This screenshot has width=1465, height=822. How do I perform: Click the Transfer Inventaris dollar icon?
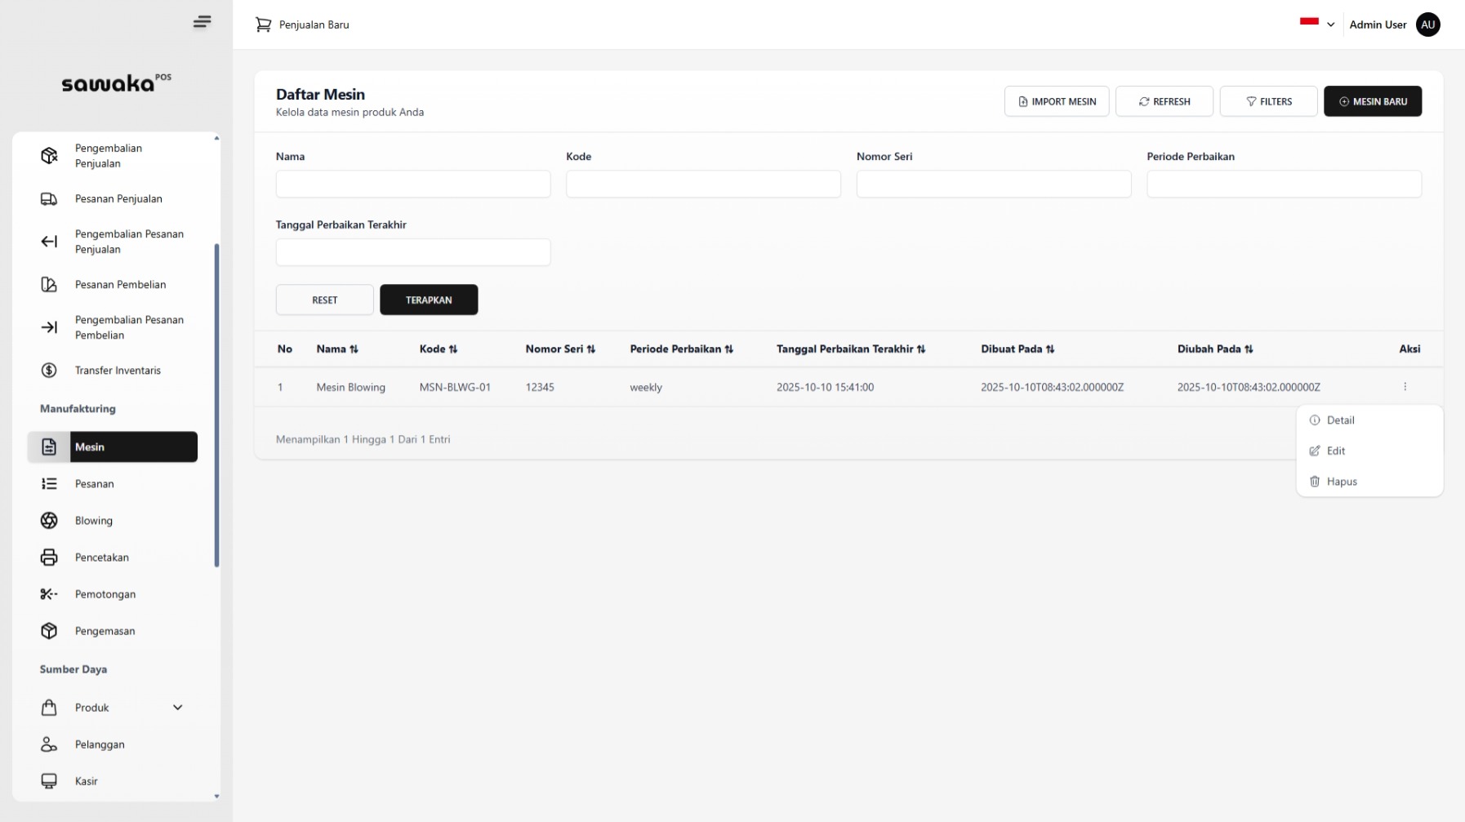tap(49, 370)
